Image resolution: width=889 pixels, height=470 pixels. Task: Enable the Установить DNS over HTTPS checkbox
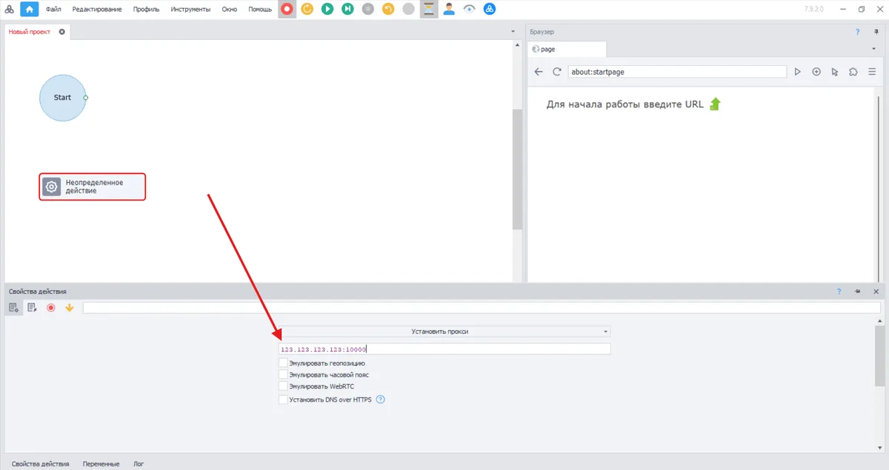coord(283,400)
